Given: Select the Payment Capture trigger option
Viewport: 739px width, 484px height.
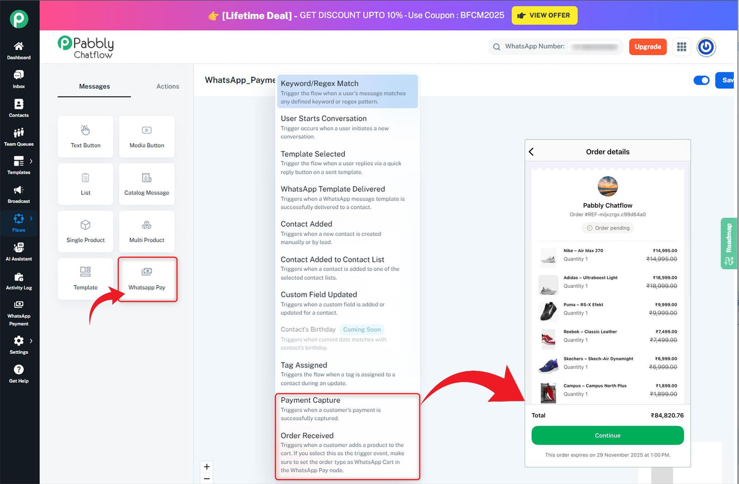Looking at the screenshot, I should [x=347, y=409].
